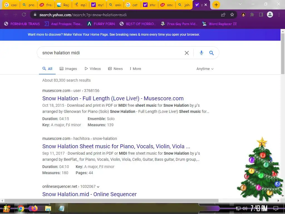Image resolution: width=285 pixels, height=214 pixels.
Task: Open 'Snow Halation Sheet music for Piano' result
Action: [116, 146]
